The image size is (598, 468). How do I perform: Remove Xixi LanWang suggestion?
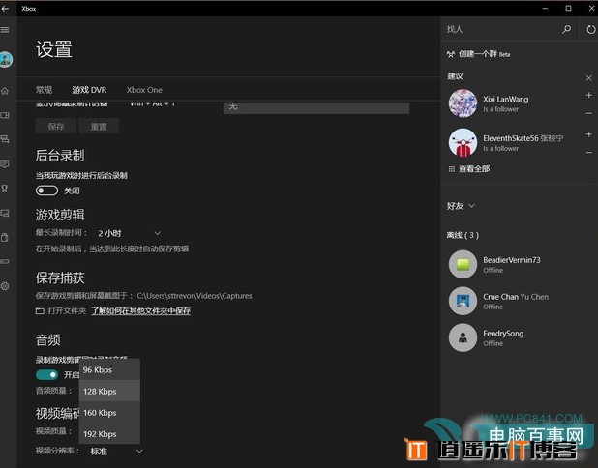point(589,113)
